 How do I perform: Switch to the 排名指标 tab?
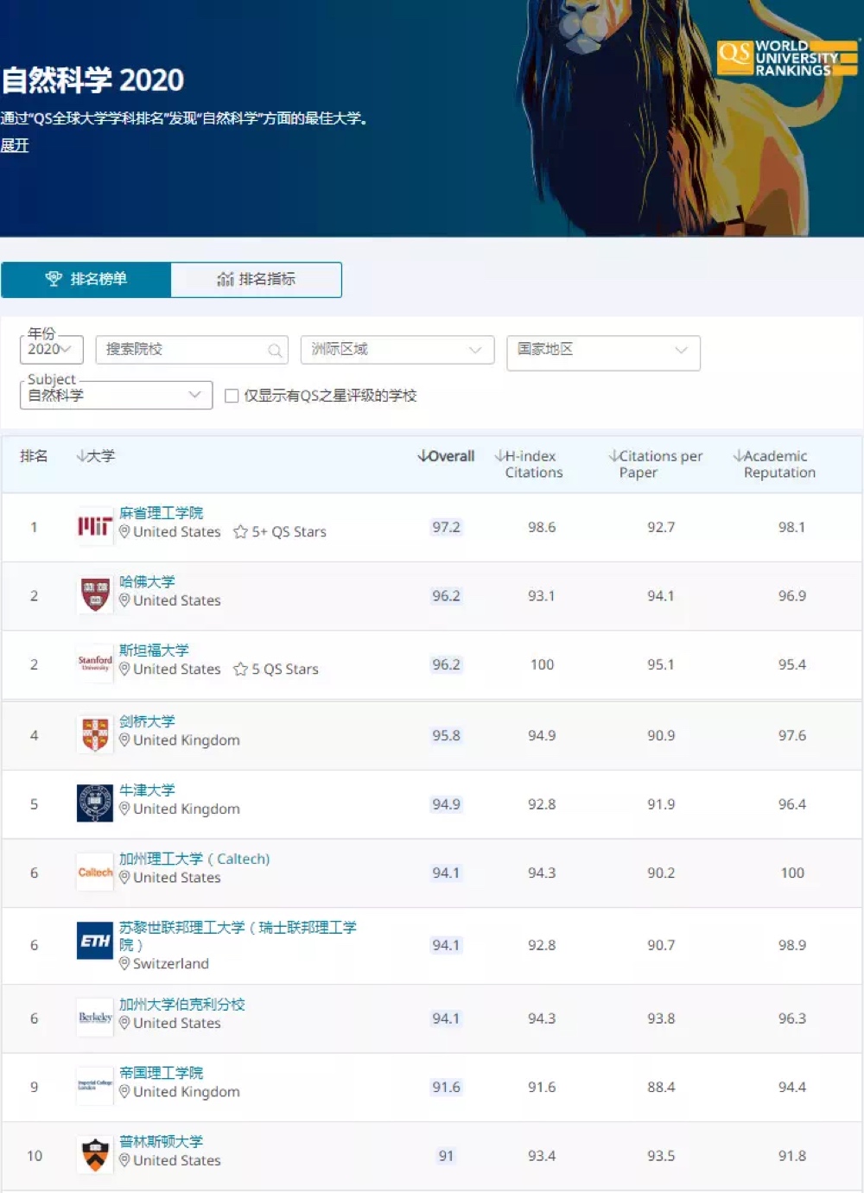coord(256,279)
